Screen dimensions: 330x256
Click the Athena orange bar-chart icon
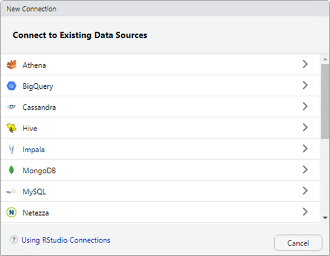pos(11,65)
